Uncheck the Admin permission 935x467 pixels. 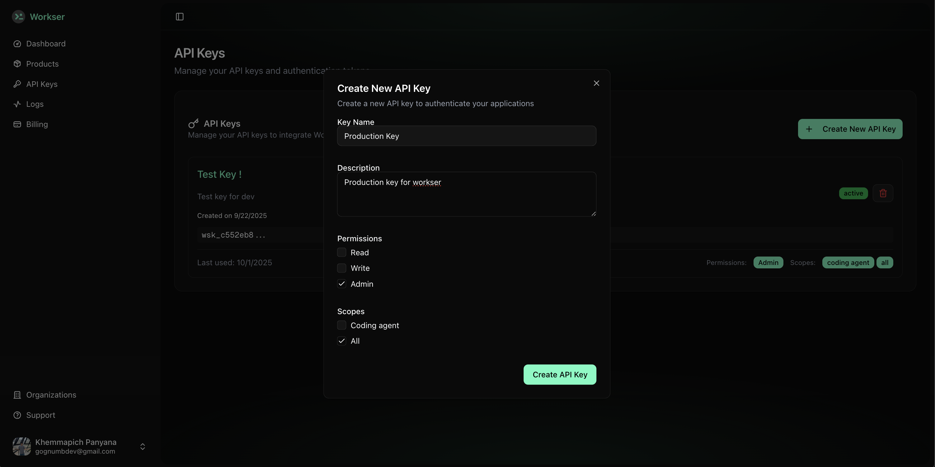click(341, 284)
